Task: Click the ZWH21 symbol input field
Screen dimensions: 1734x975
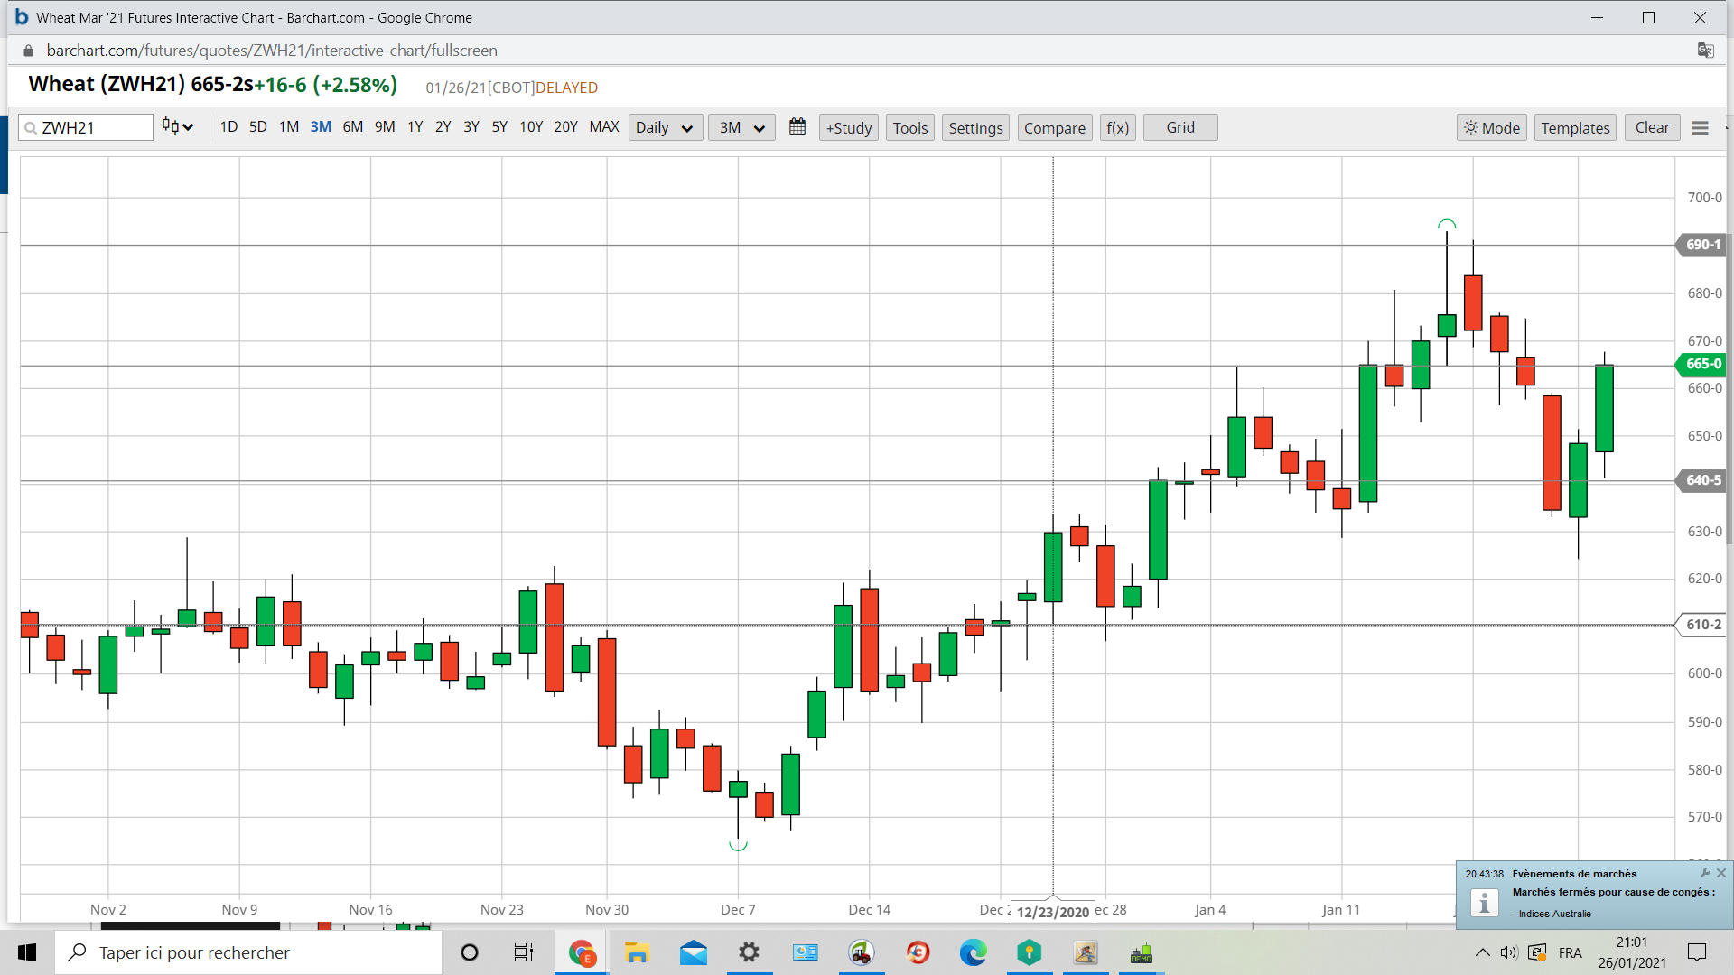Action: click(x=86, y=128)
